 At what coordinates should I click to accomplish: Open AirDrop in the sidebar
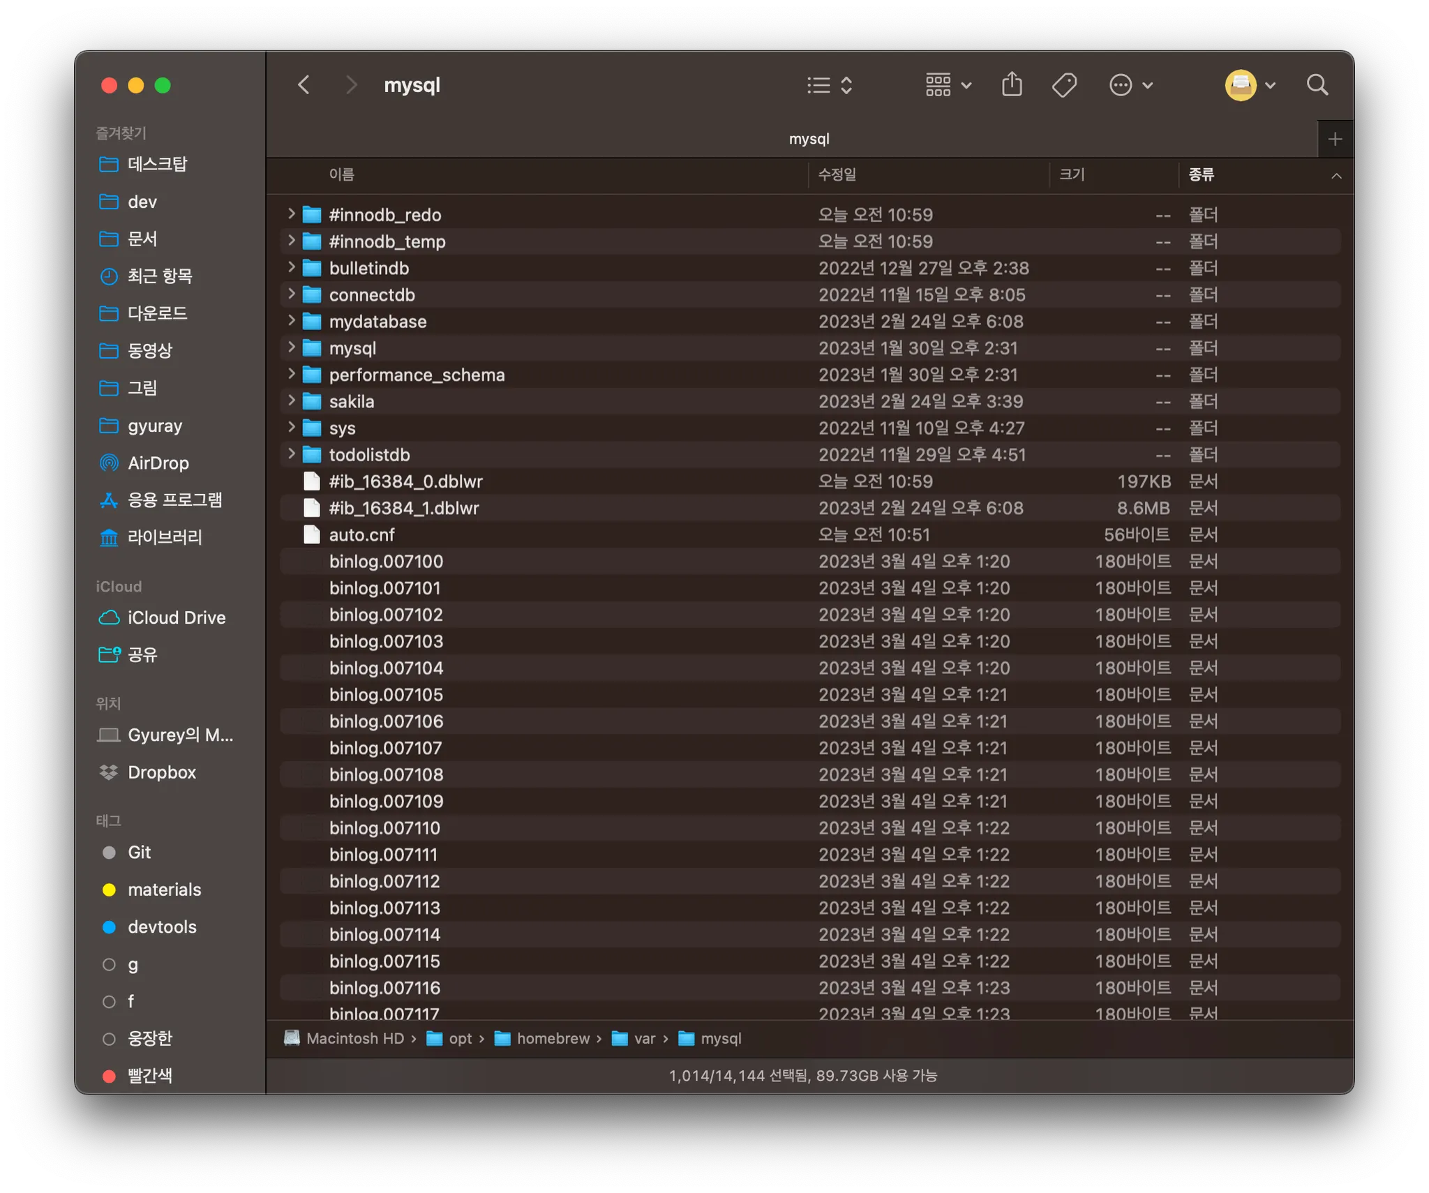click(x=158, y=463)
